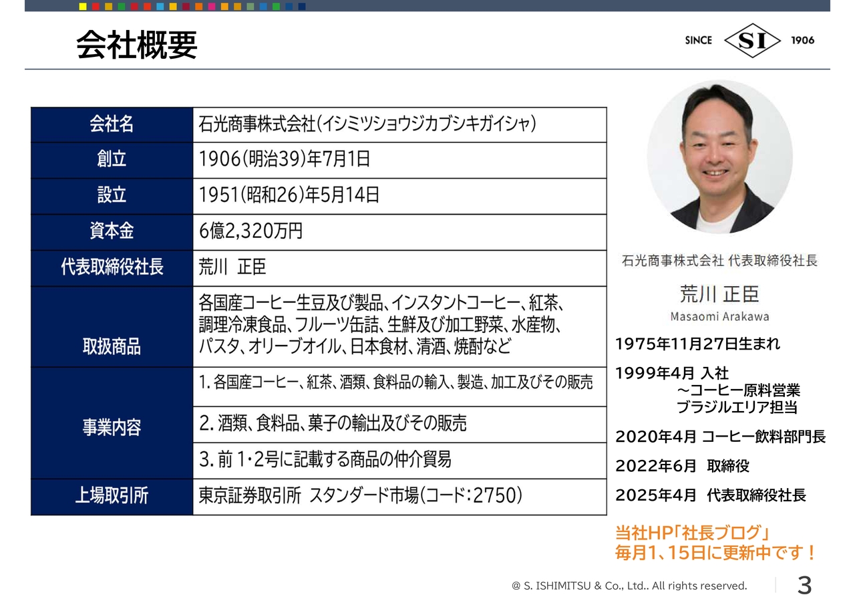This screenshot has width=855, height=605.
Task: Click the first yellow square in top bar
Action: point(83,7)
